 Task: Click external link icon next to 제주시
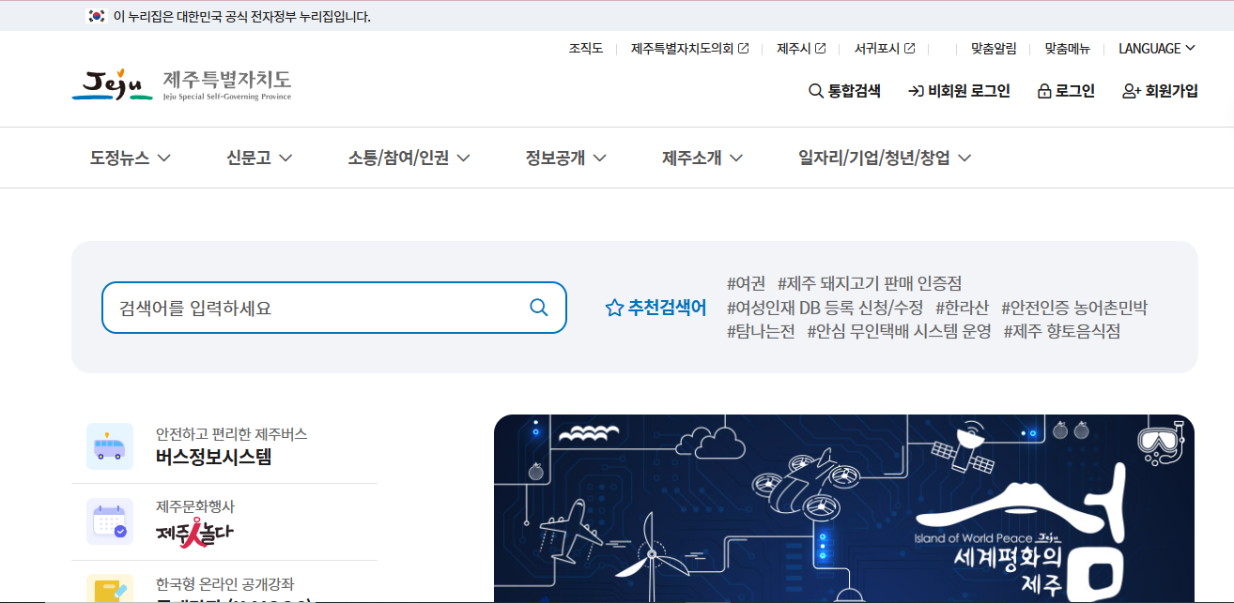coord(821,49)
